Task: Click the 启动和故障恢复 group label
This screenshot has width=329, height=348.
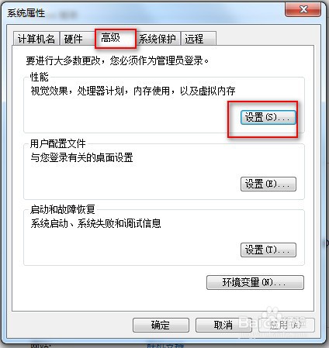Action: [x=62, y=209]
